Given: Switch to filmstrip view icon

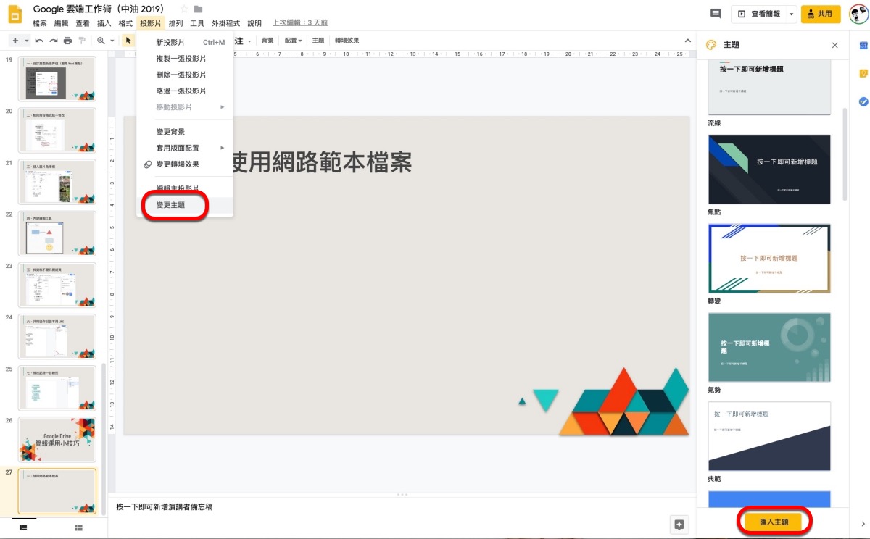Looking at the screenshot, I should click(x=23, y=527).
